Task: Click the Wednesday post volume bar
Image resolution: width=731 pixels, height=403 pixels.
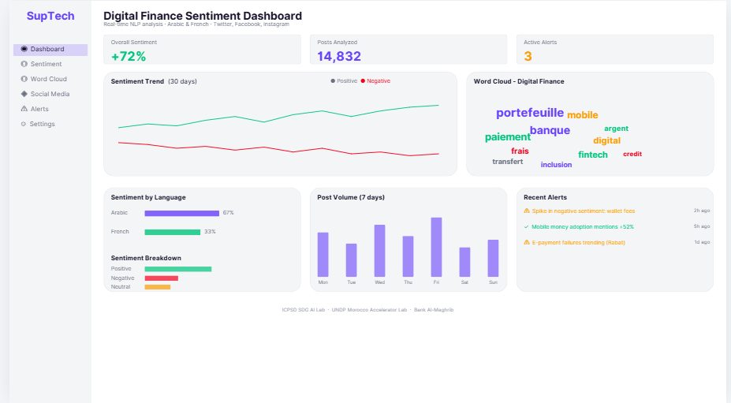Action: (x=380, y=251)
